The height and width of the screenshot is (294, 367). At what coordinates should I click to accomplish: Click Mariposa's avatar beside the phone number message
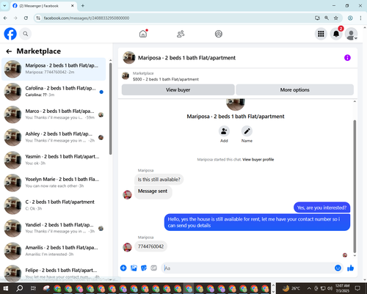tap(127, 247)
